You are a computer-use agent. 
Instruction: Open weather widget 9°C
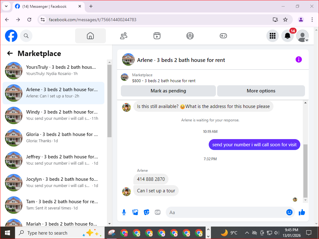(229, 233)
